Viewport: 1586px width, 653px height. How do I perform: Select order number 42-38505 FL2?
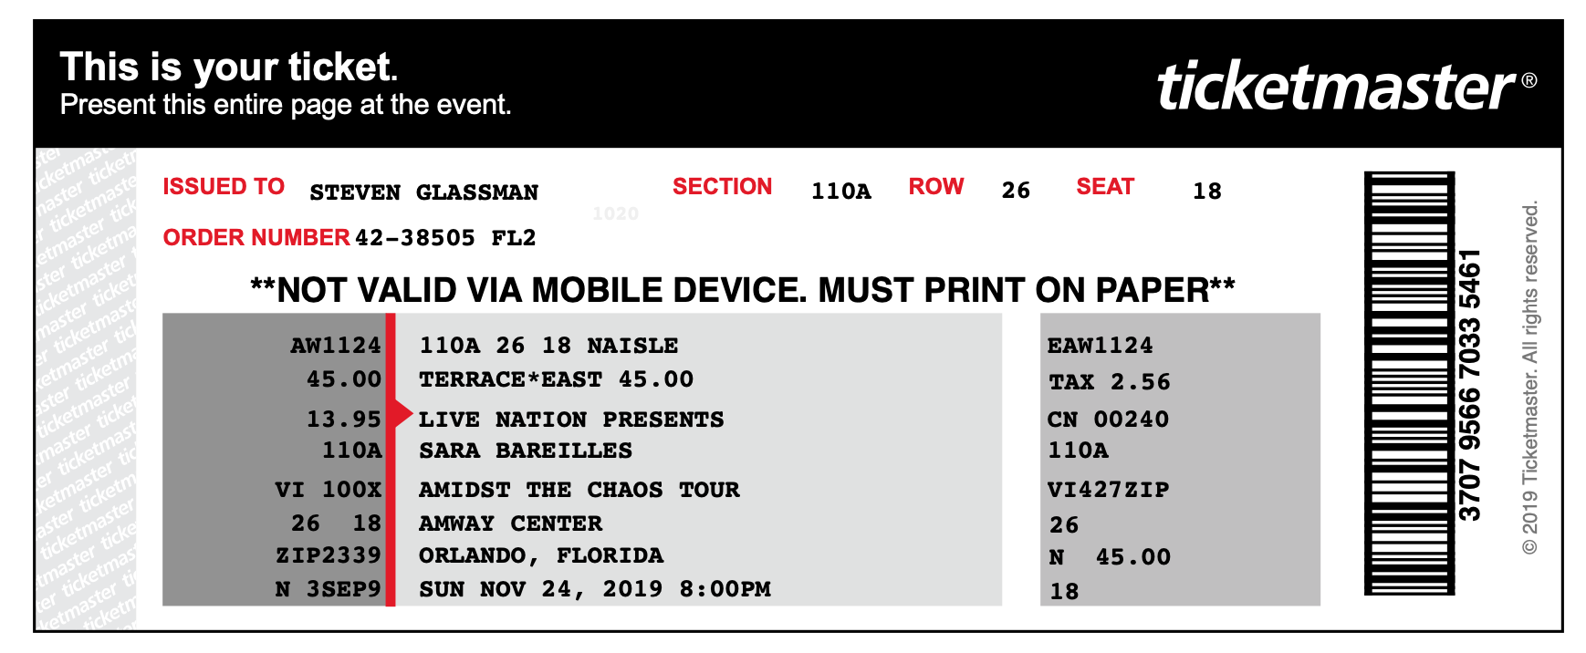445,238
